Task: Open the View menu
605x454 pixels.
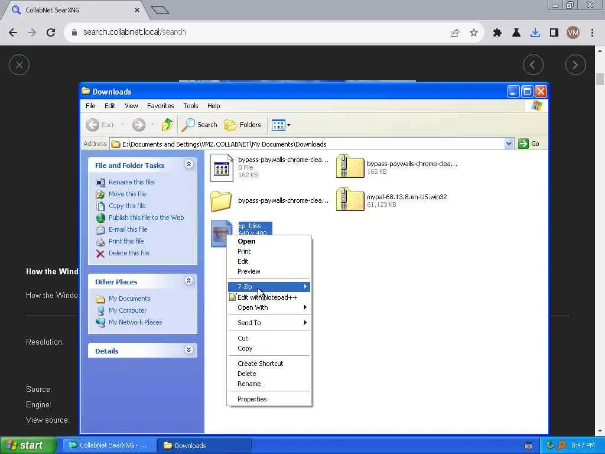Action: click(131, 106)
